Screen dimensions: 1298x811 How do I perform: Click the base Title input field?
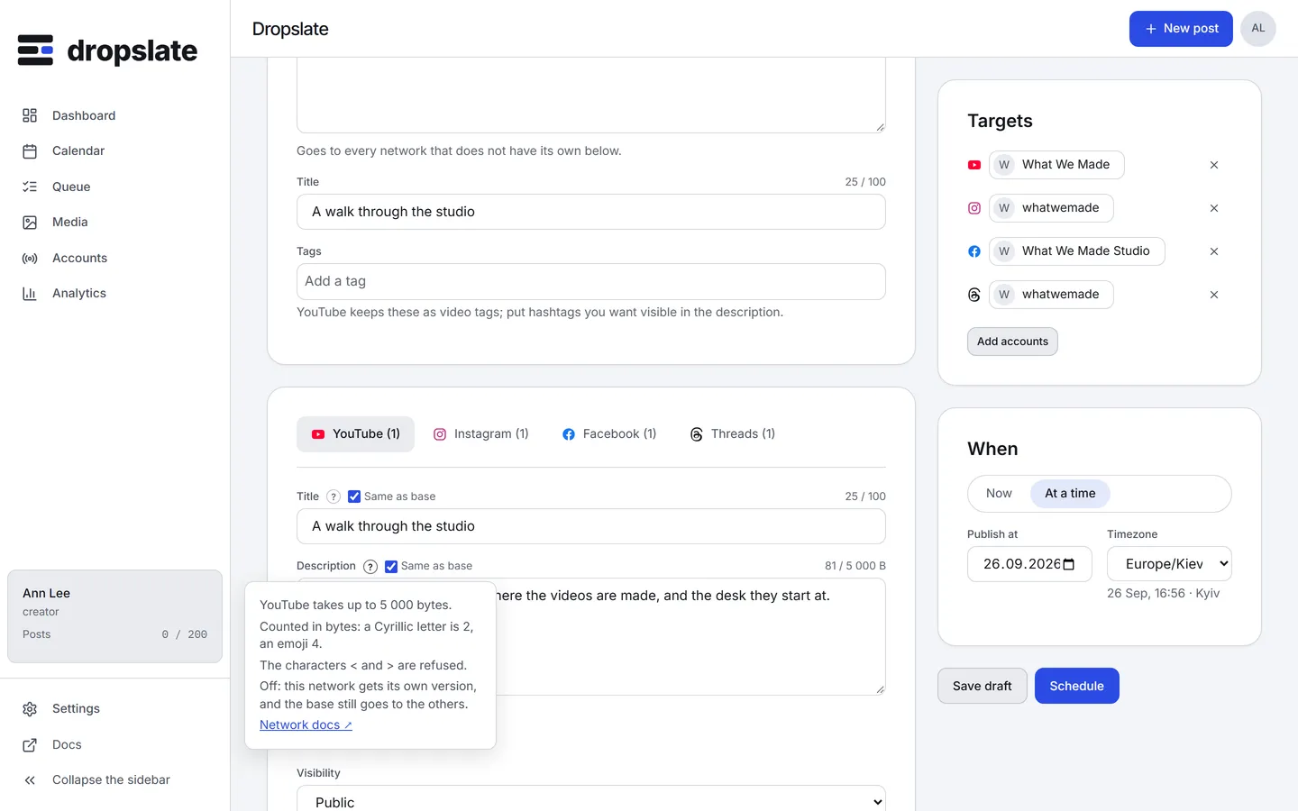pyautogui.click(x=591, y=212)
